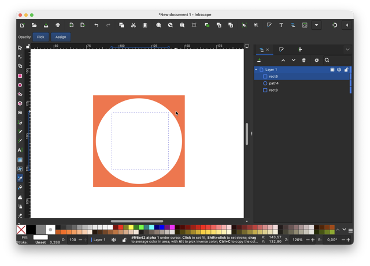Click the zoom field showing 120%
This screenshot has width=370, height=266.
[x=297, y=240]
